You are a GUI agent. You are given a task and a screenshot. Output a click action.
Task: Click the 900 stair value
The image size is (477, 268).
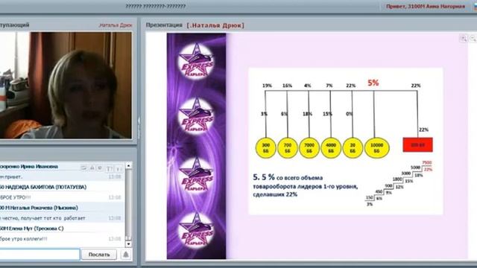coord(388,185)
